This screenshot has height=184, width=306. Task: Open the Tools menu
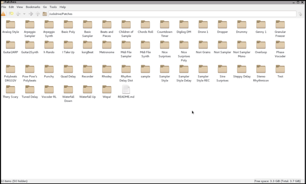(x=53, y=7)
